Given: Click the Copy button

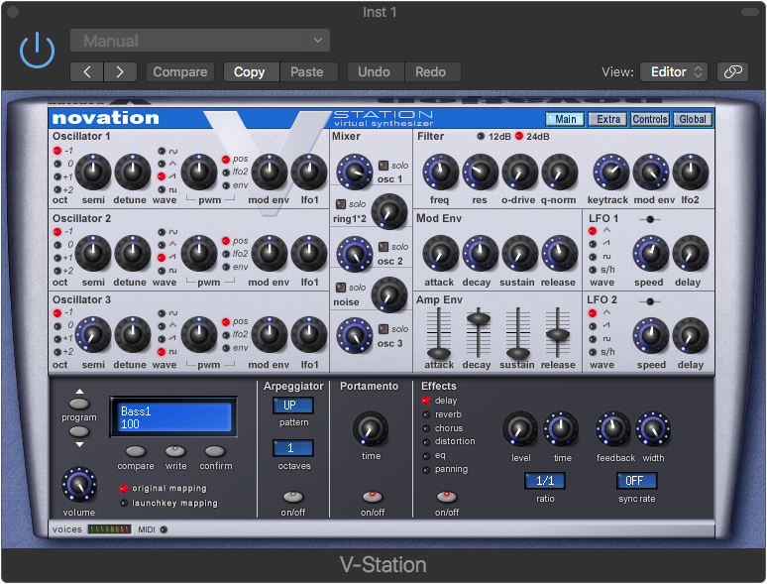Looking at the screenshot, I should pos(252,72).
